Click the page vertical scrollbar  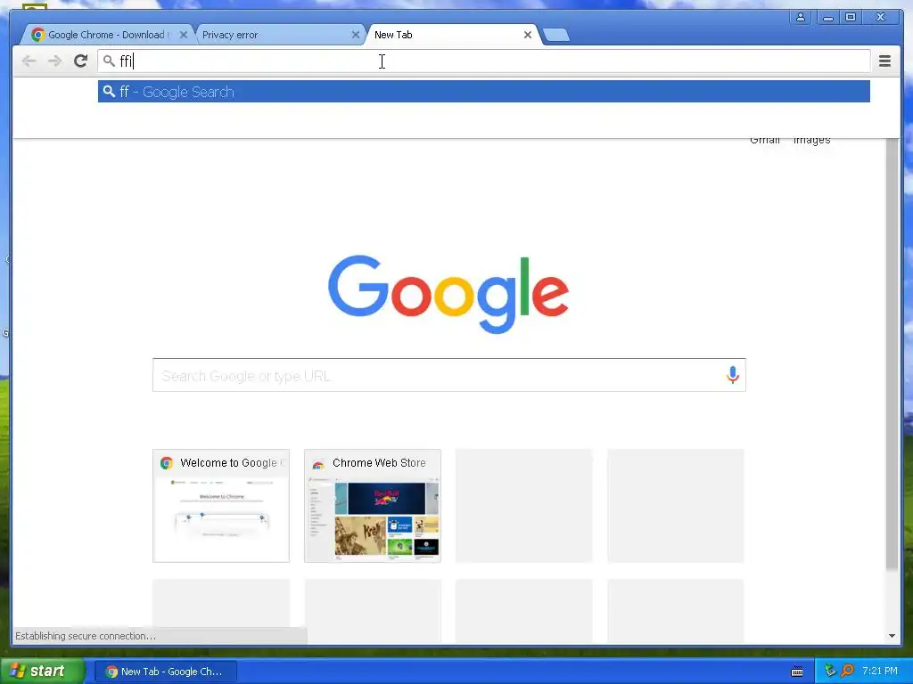tap(892, 354)
